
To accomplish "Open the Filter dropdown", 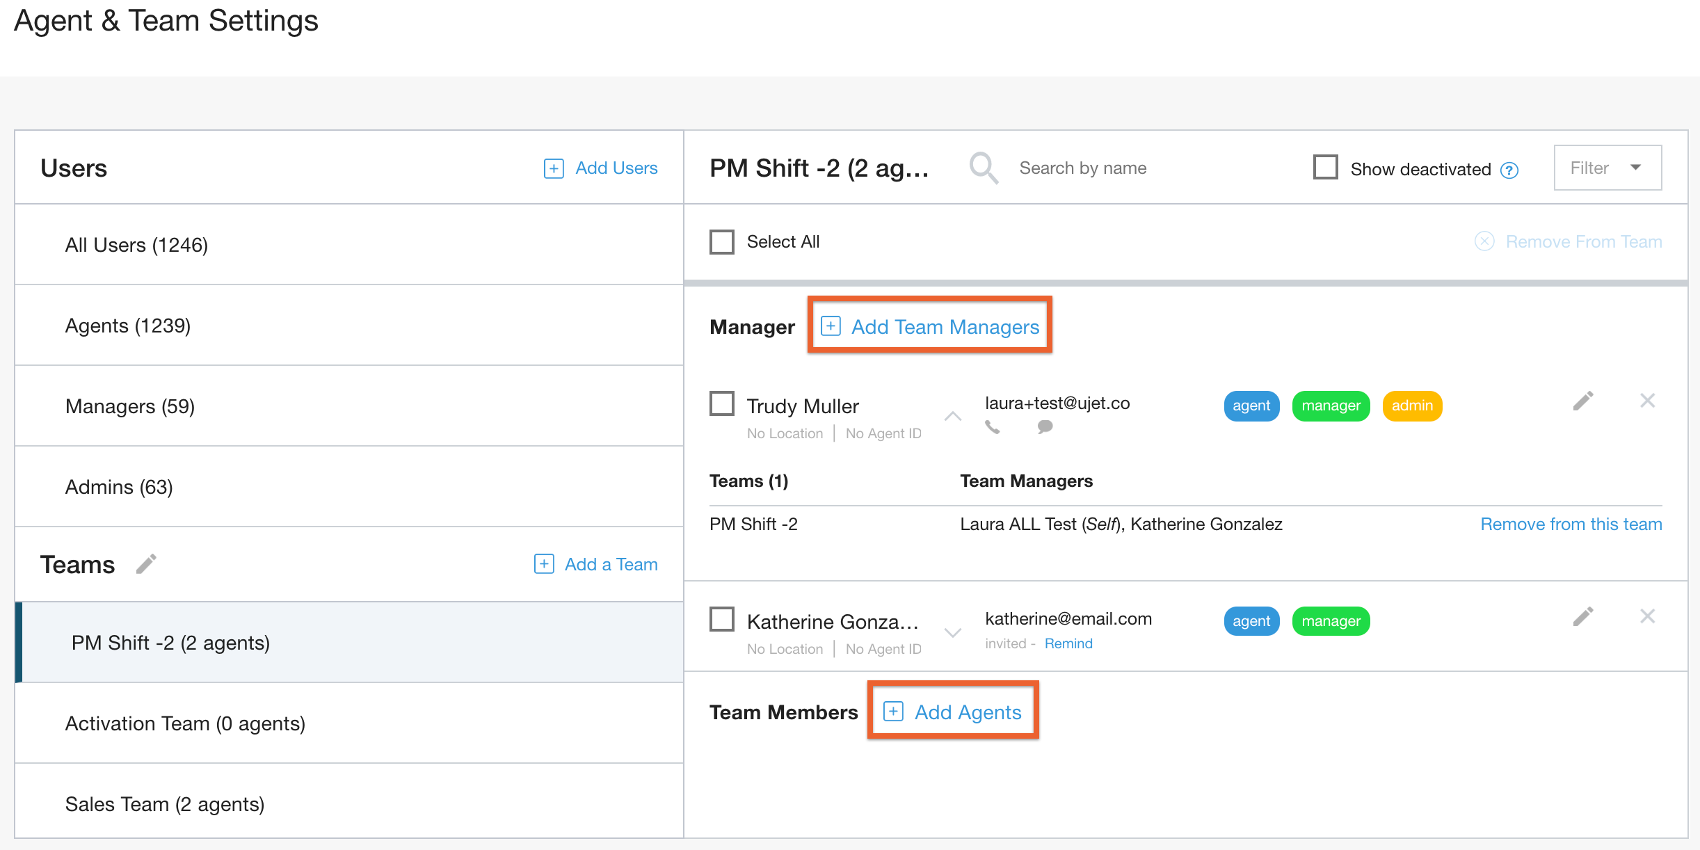I will click(x=1607, y=168).
